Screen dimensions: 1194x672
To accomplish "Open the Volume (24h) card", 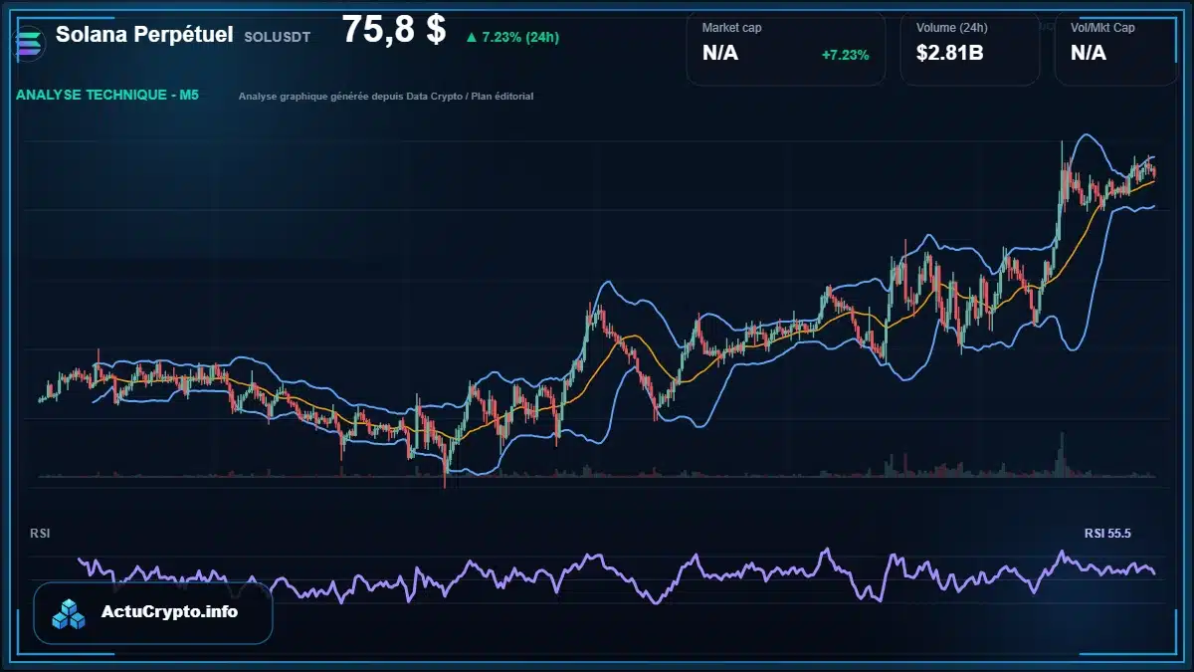I will click(970, 48).
